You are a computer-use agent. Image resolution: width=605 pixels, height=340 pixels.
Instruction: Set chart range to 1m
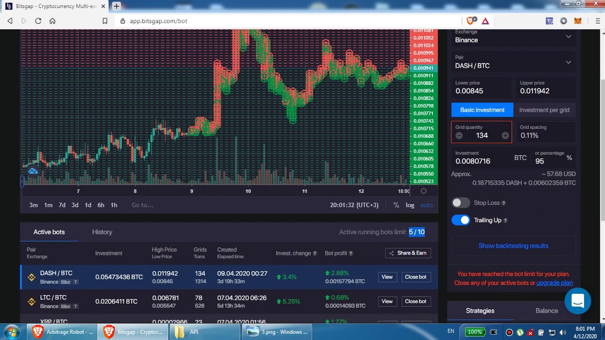[x=48, y=205]
